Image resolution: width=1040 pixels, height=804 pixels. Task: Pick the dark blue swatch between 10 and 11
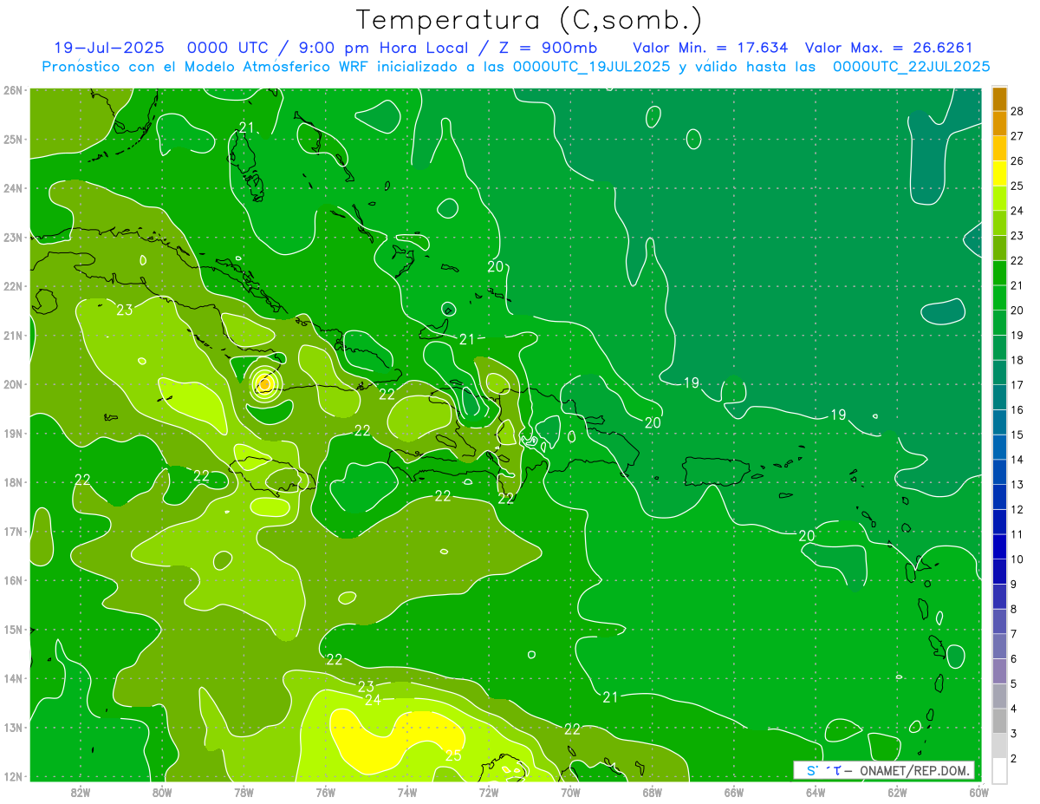999,546
